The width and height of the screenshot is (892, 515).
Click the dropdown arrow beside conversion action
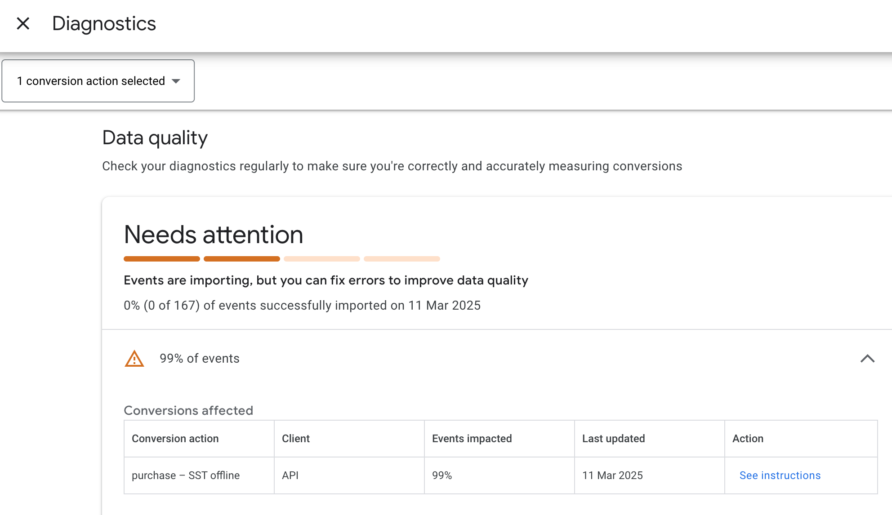[x=176, y=81]
